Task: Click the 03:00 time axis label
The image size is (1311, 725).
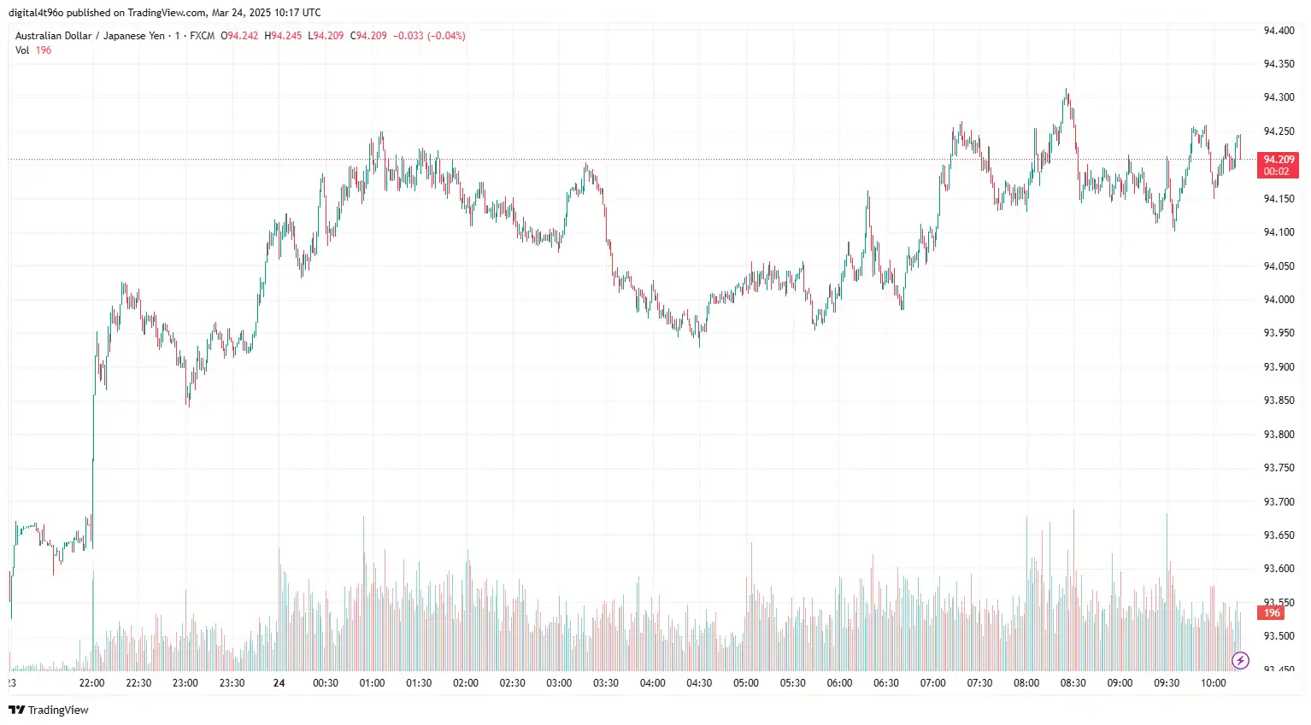Action: pos(559,683)
